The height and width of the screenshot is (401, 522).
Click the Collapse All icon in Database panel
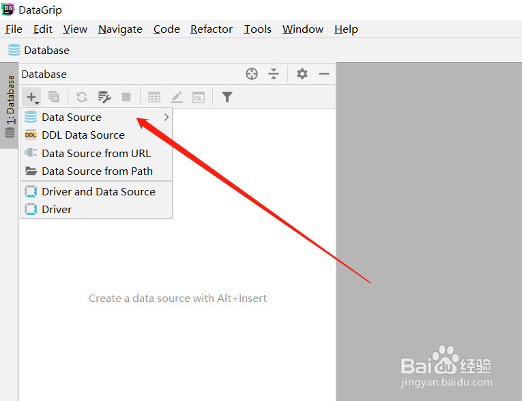(274, 74)
